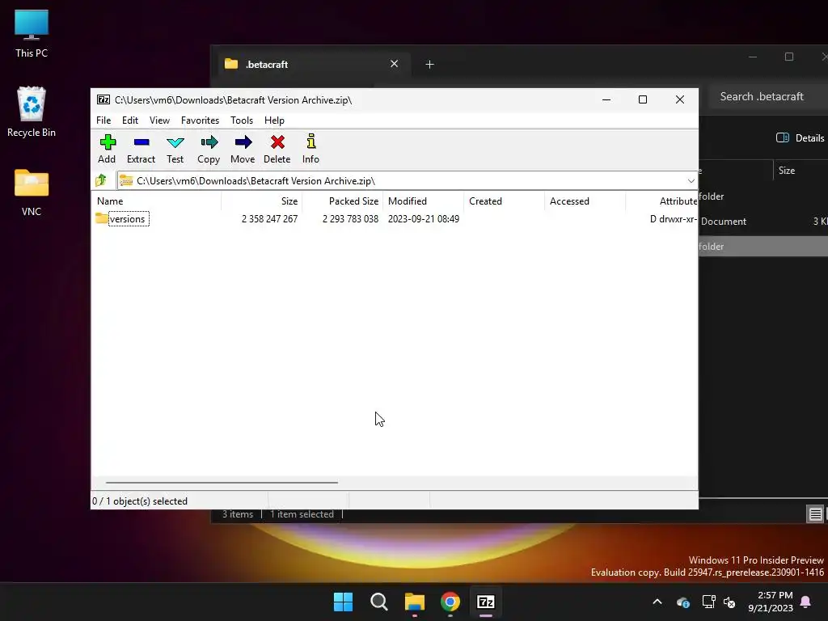Extract the archive with the Extract icon
The height and width of the screenshot is (621, 828).
(x=141, y=150)
